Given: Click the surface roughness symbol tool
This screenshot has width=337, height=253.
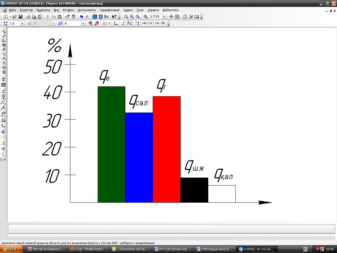Looking at the screenshot, I should (x=3, y=91).
